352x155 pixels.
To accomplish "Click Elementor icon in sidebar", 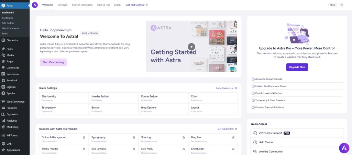I will [x=3, y=40].
